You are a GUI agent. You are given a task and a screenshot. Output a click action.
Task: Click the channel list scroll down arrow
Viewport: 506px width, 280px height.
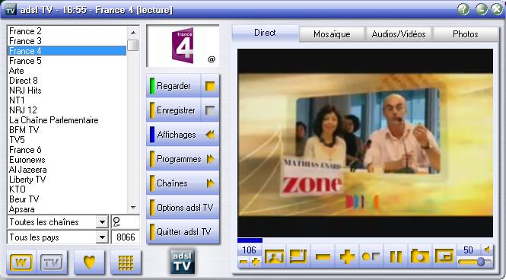point(133,208)
